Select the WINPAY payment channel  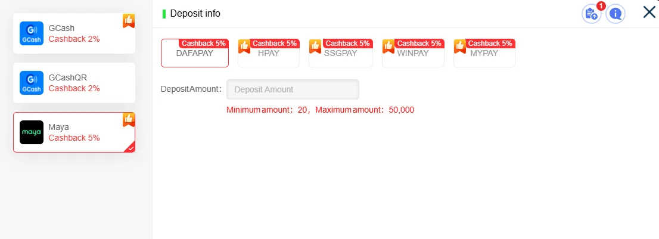click(413, 53)
